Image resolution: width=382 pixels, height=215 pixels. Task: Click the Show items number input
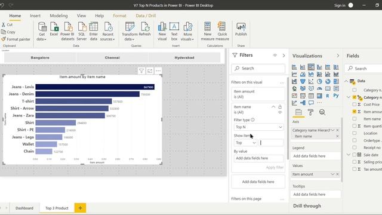271,143
